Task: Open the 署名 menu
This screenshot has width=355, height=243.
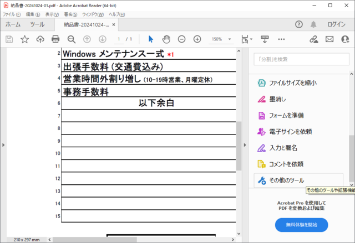Action: (x=70, y=14)
